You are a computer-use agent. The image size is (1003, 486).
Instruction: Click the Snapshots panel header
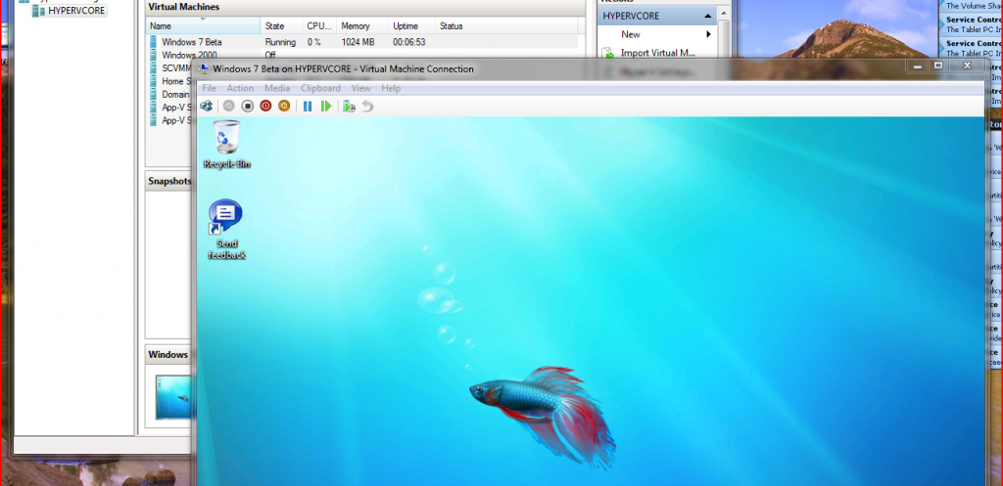(x=169, y=181)
